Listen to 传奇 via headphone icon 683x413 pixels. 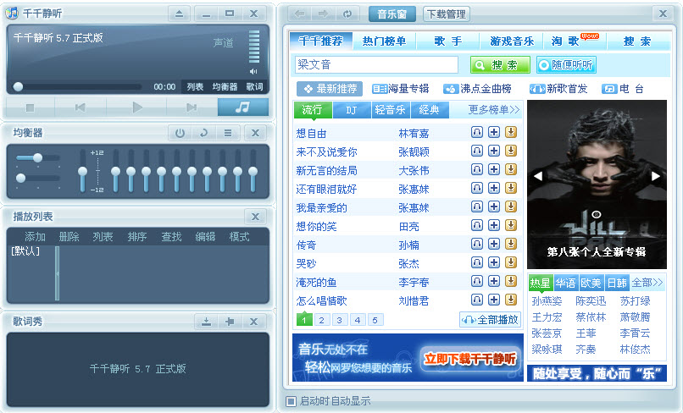(477, 244)
